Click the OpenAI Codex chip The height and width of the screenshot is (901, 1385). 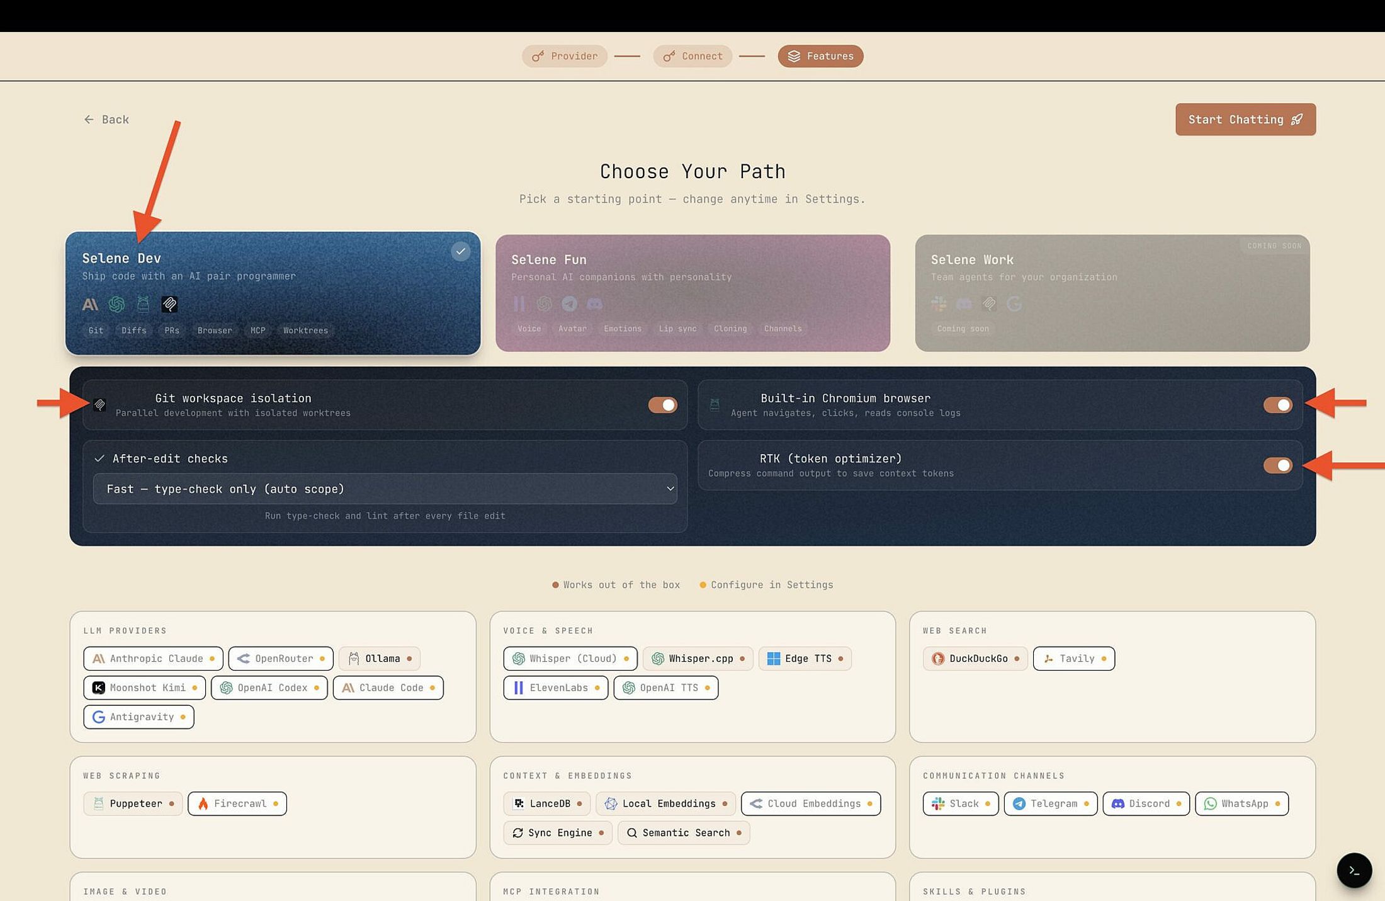pos(269,688)
